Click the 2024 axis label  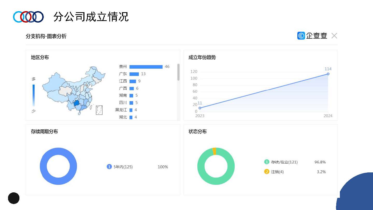[328, 116]
